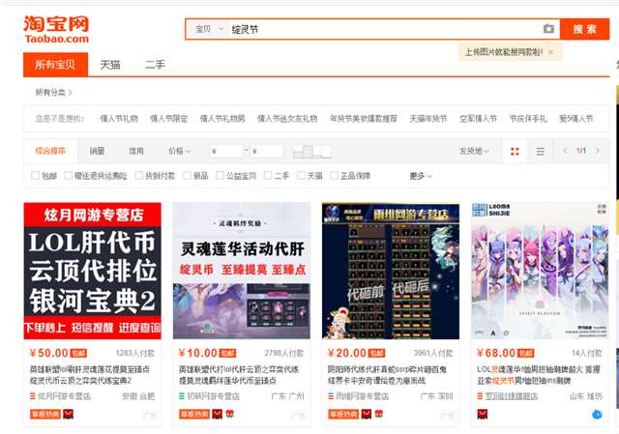Expand 所有分类 category breadcrumb
Viewport: 619px width, 434px height.
click(54, 93)
